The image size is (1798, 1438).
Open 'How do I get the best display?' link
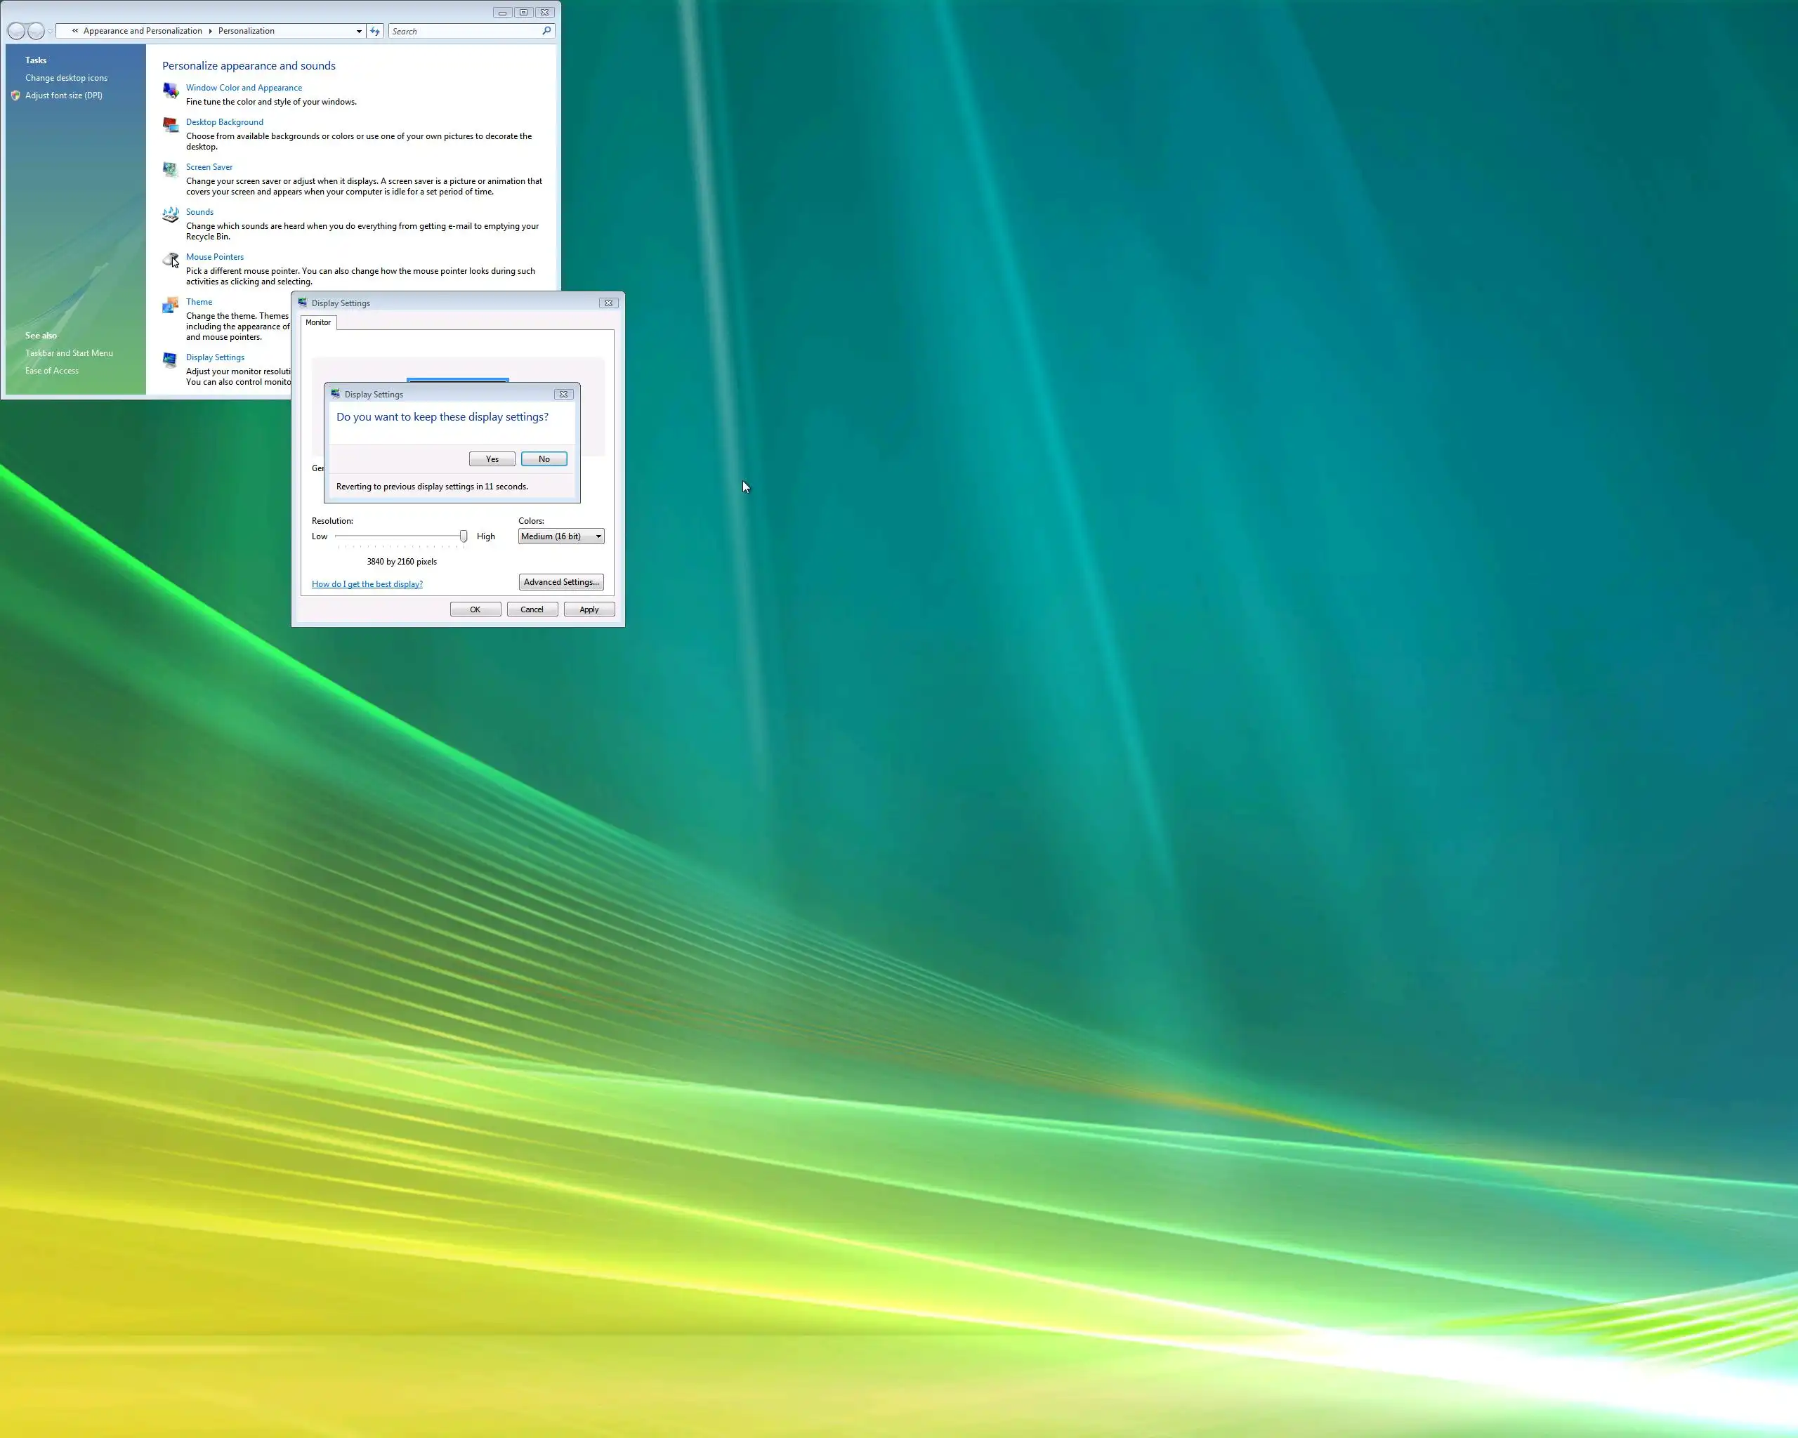pos(367,584)
